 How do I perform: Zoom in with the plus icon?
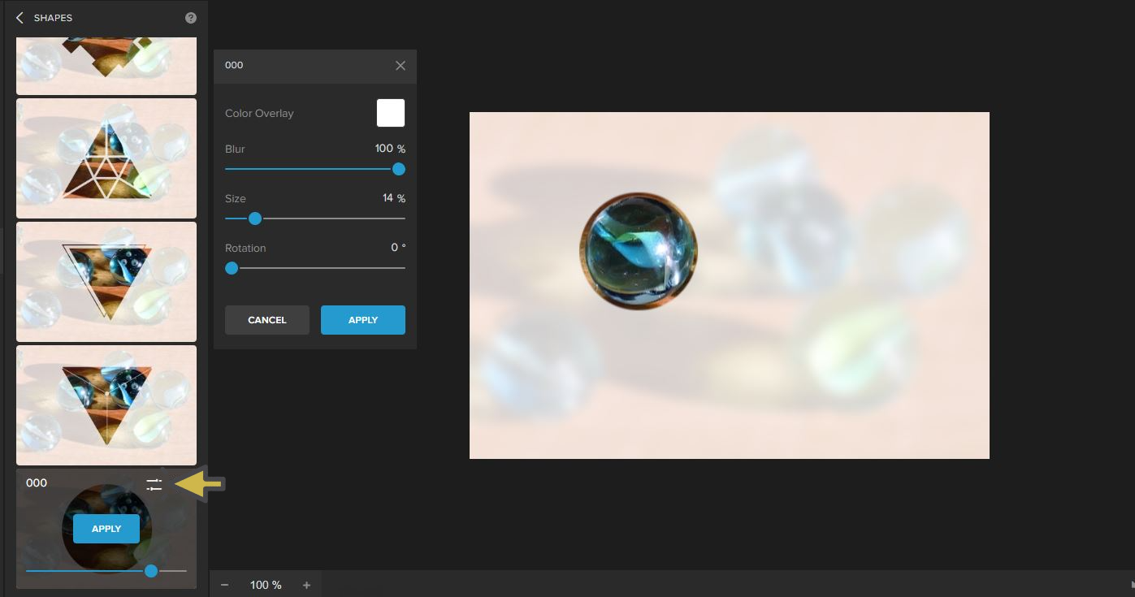(306, 585)
